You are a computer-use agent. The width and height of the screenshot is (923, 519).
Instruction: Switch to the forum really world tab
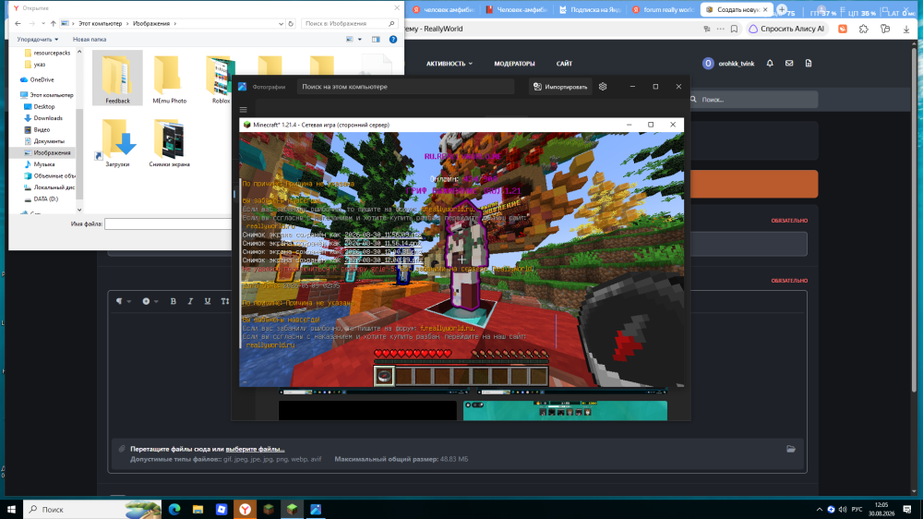tap(662, 9)
